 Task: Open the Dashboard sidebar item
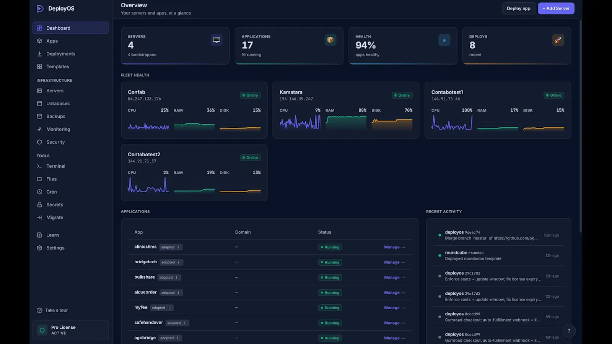coord(71,28)
